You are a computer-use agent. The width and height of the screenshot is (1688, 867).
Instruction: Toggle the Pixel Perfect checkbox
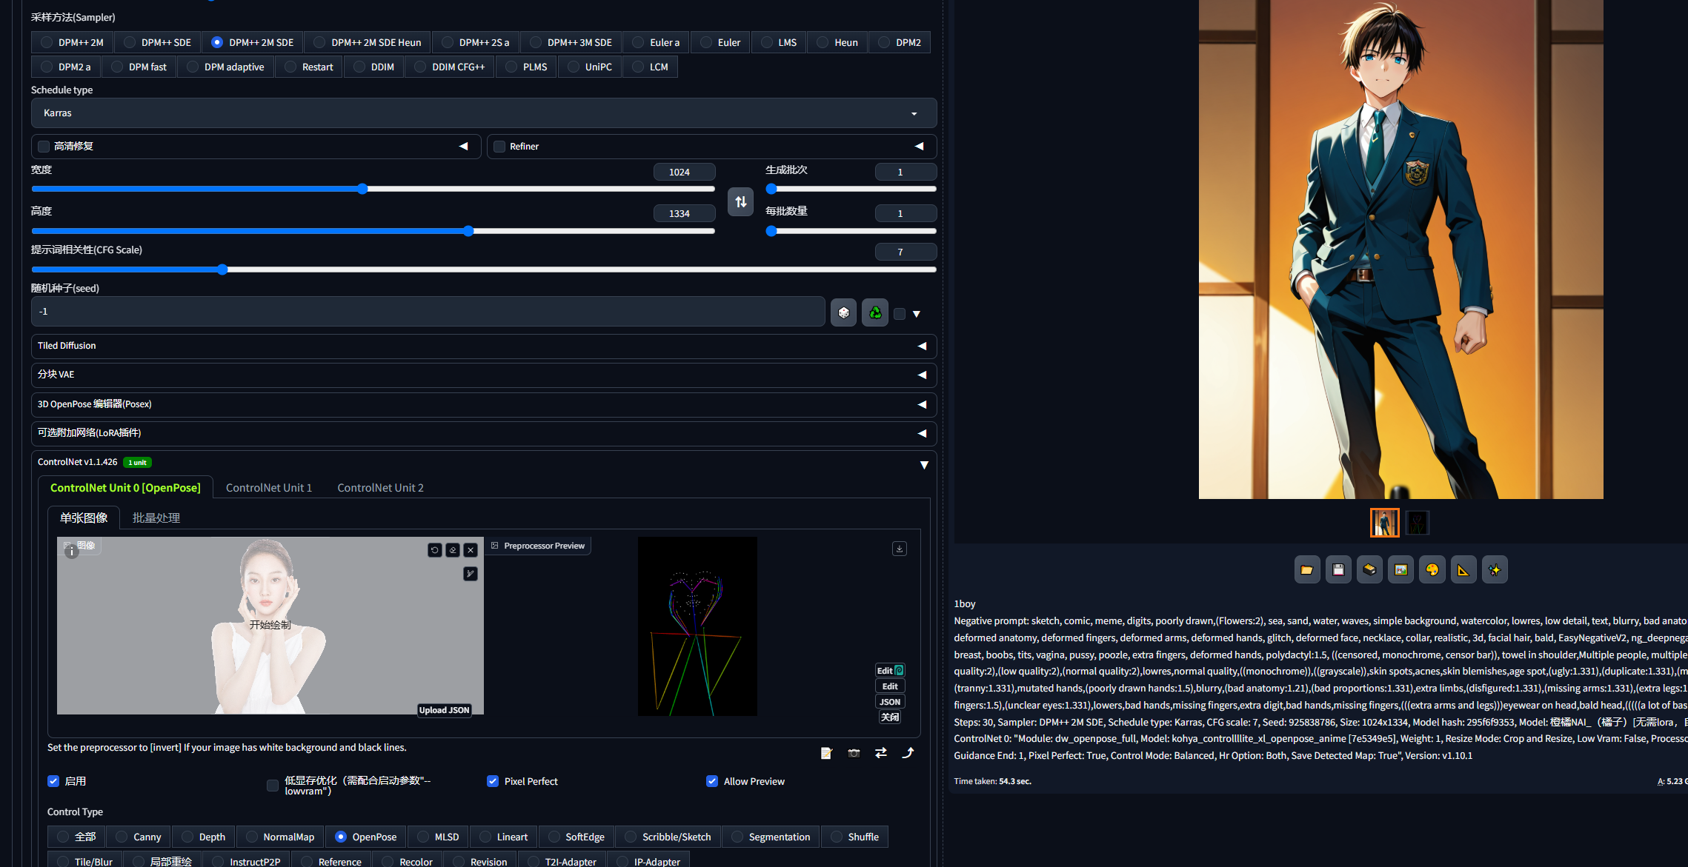click(493, 781)
